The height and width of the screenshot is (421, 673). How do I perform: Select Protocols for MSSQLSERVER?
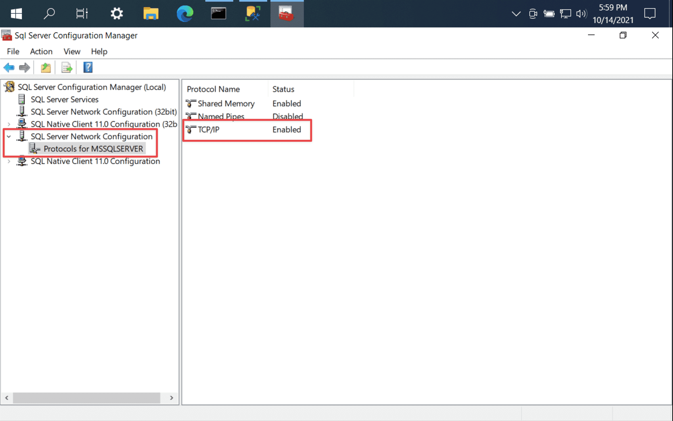93,149
